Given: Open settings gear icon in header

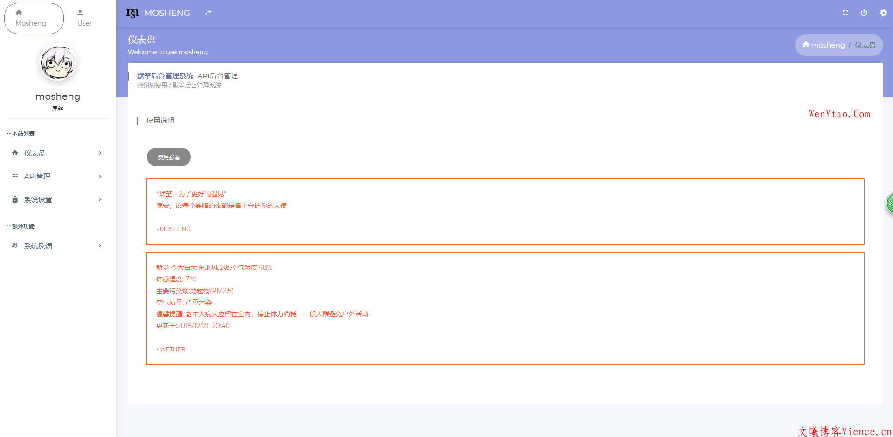Looking at the screenshot, I should click(x=883, y=13).
